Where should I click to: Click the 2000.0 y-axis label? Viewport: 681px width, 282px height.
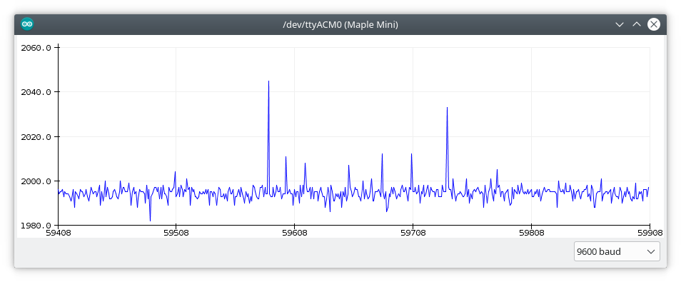click(36, 181)
